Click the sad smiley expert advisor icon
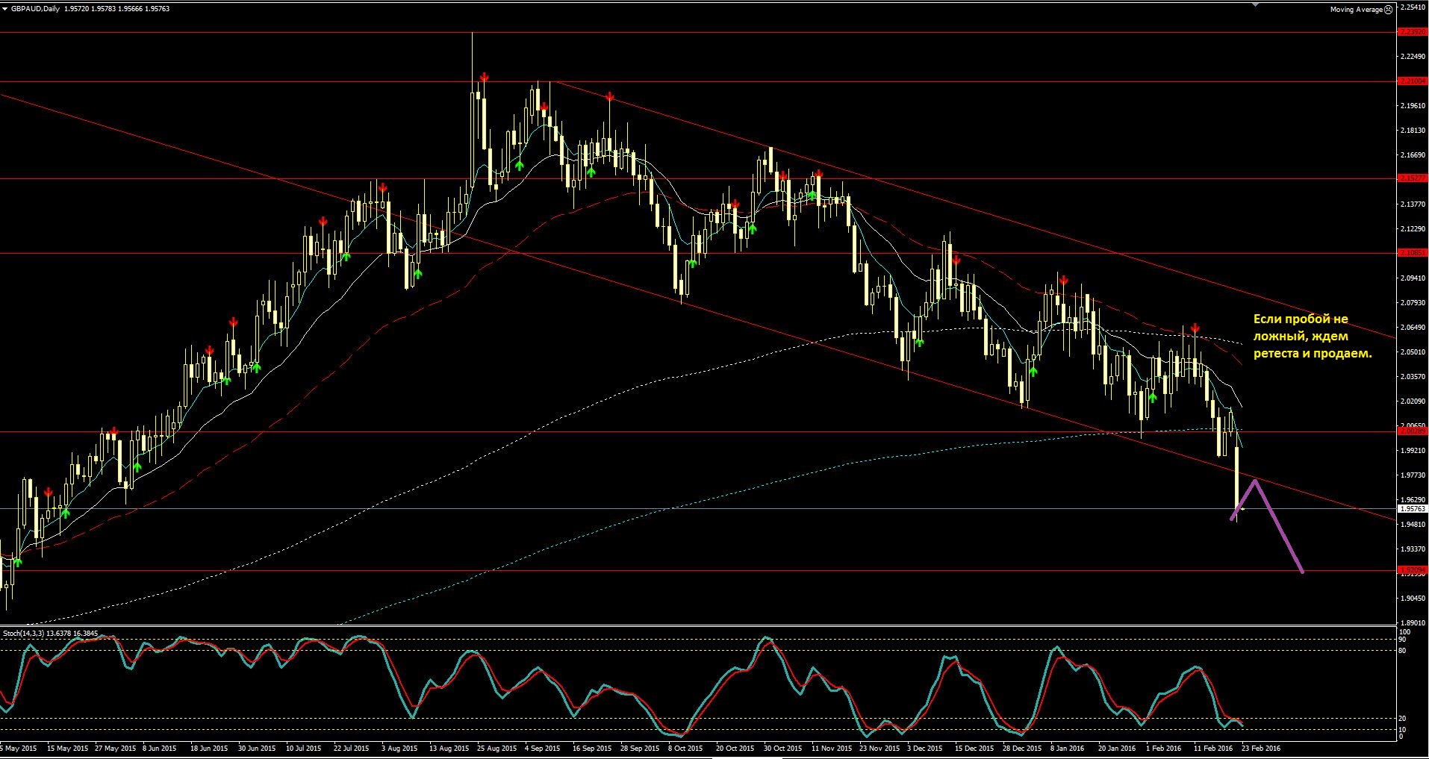 (1389, 10)
